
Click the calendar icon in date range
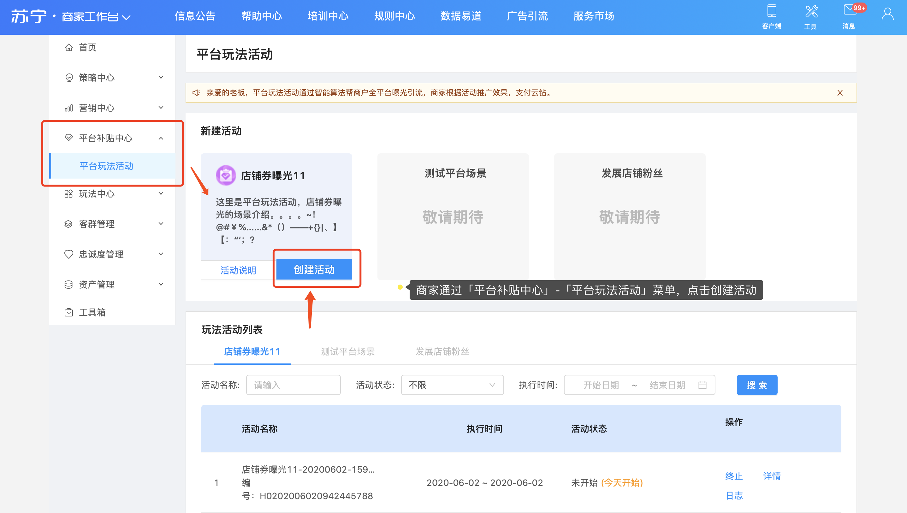point(702,385)
